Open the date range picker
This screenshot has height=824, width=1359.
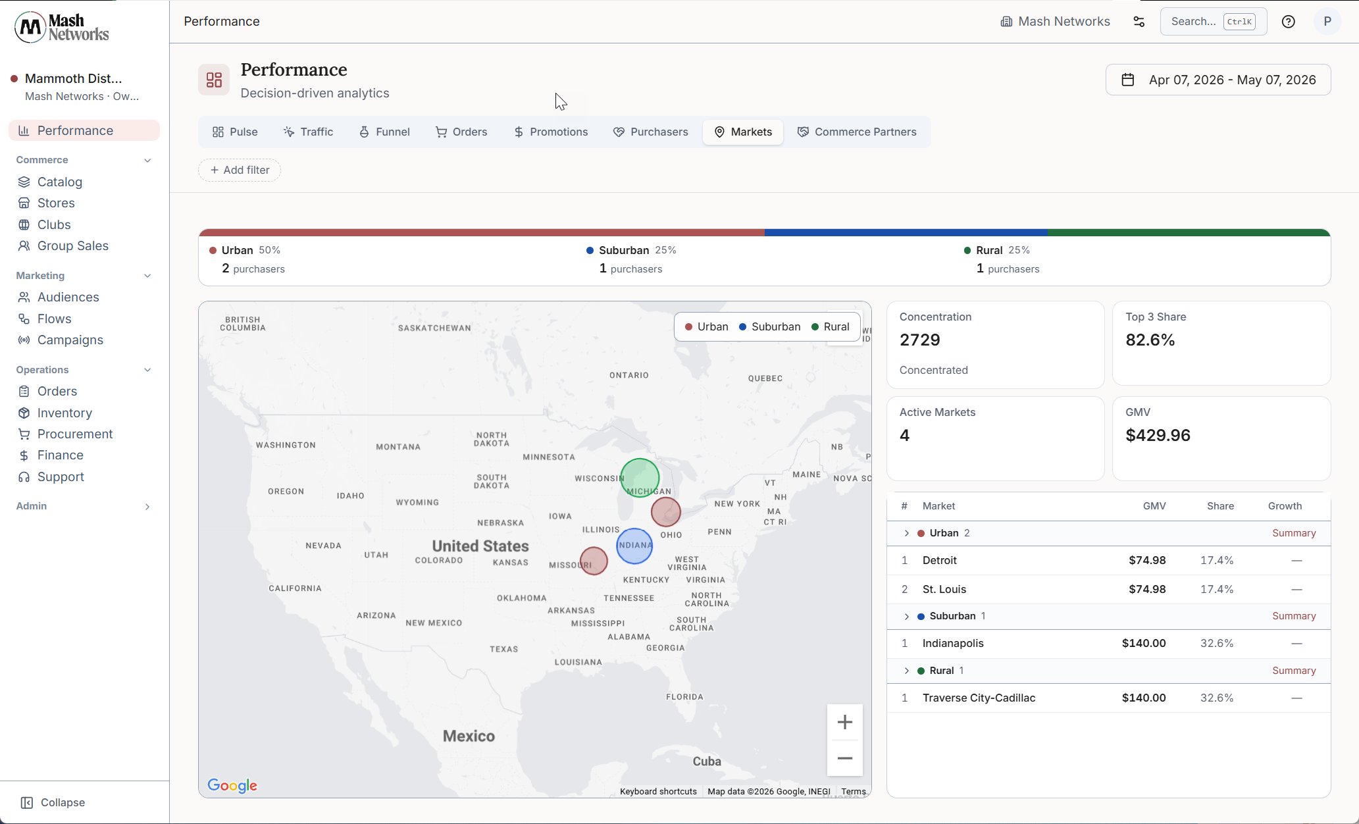(x=1218, y=80)
